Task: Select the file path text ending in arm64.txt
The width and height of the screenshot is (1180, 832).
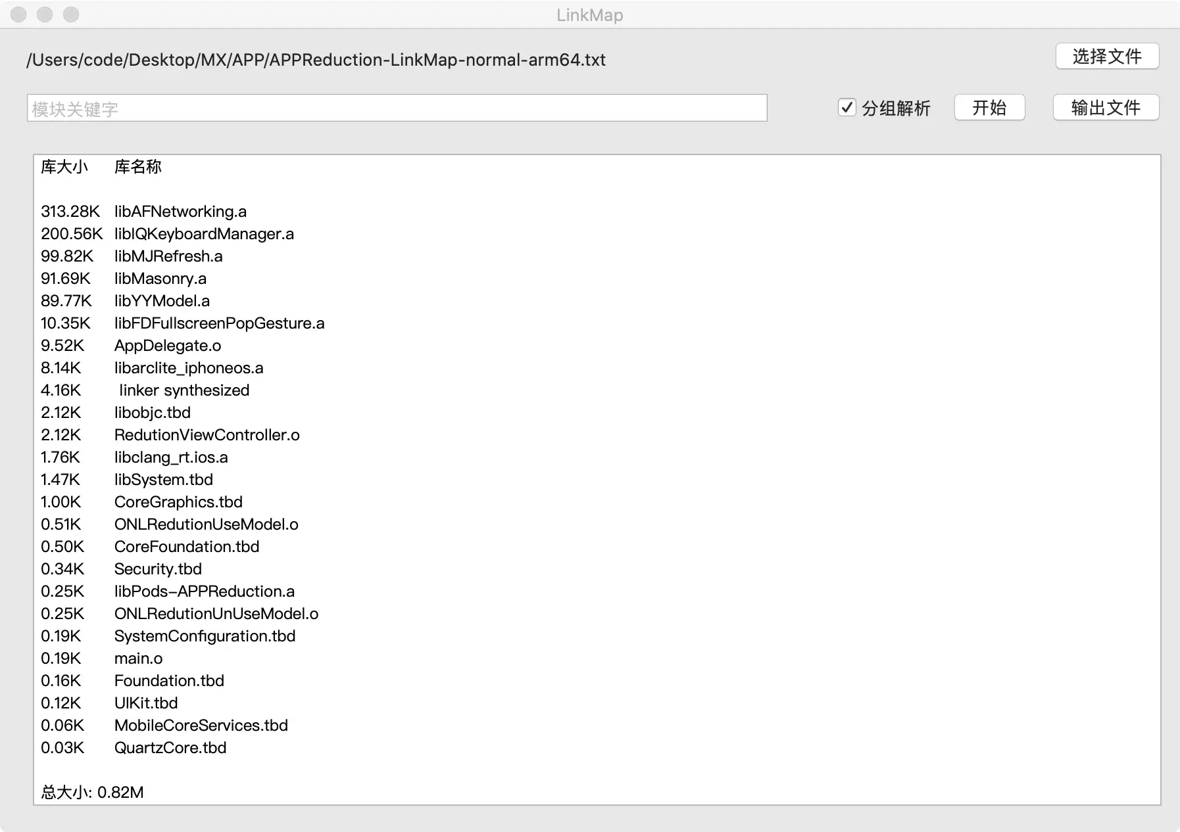Action: [x=316, y=60]
